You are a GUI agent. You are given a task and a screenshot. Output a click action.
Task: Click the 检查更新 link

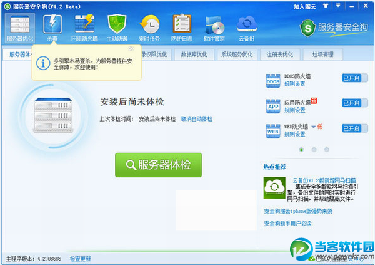pyautogui.click(x=80, y=259)
